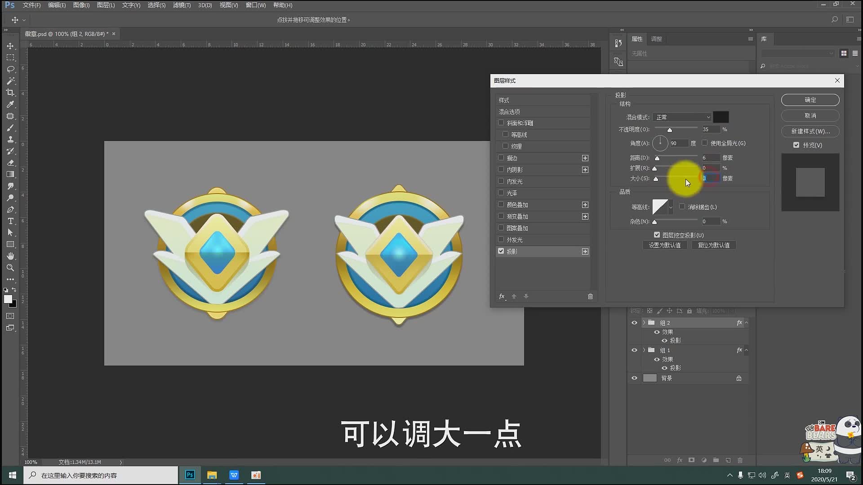
Task: Click the 距离 distance slider handle
Action: click(x=657, y=158)
